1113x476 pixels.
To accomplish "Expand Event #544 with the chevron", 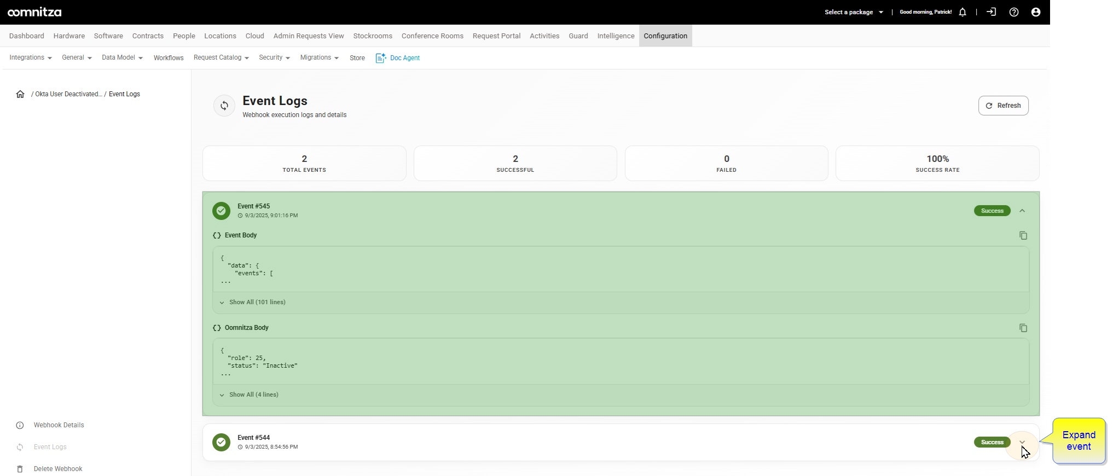I will pyautogui.click(x=1022, y=442).
